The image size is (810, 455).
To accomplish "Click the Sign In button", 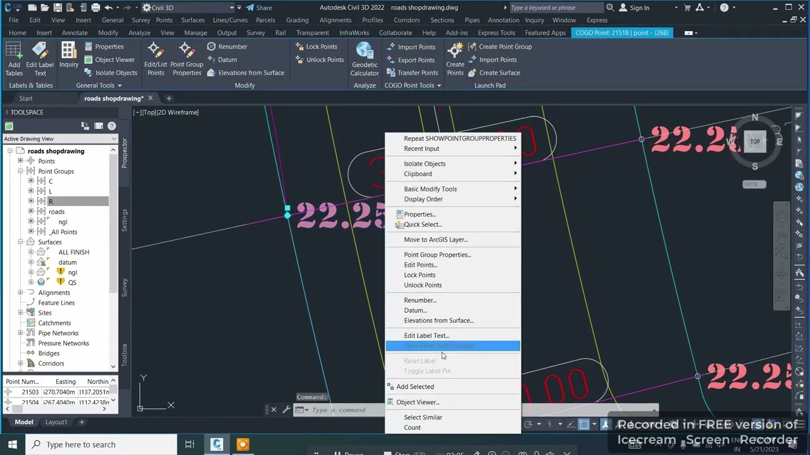I will pyautogui.click(x=634, y=8).
